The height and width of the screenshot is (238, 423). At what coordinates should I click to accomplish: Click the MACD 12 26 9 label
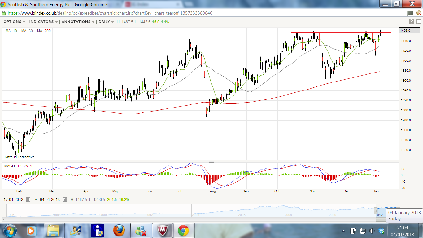(18, 166)
